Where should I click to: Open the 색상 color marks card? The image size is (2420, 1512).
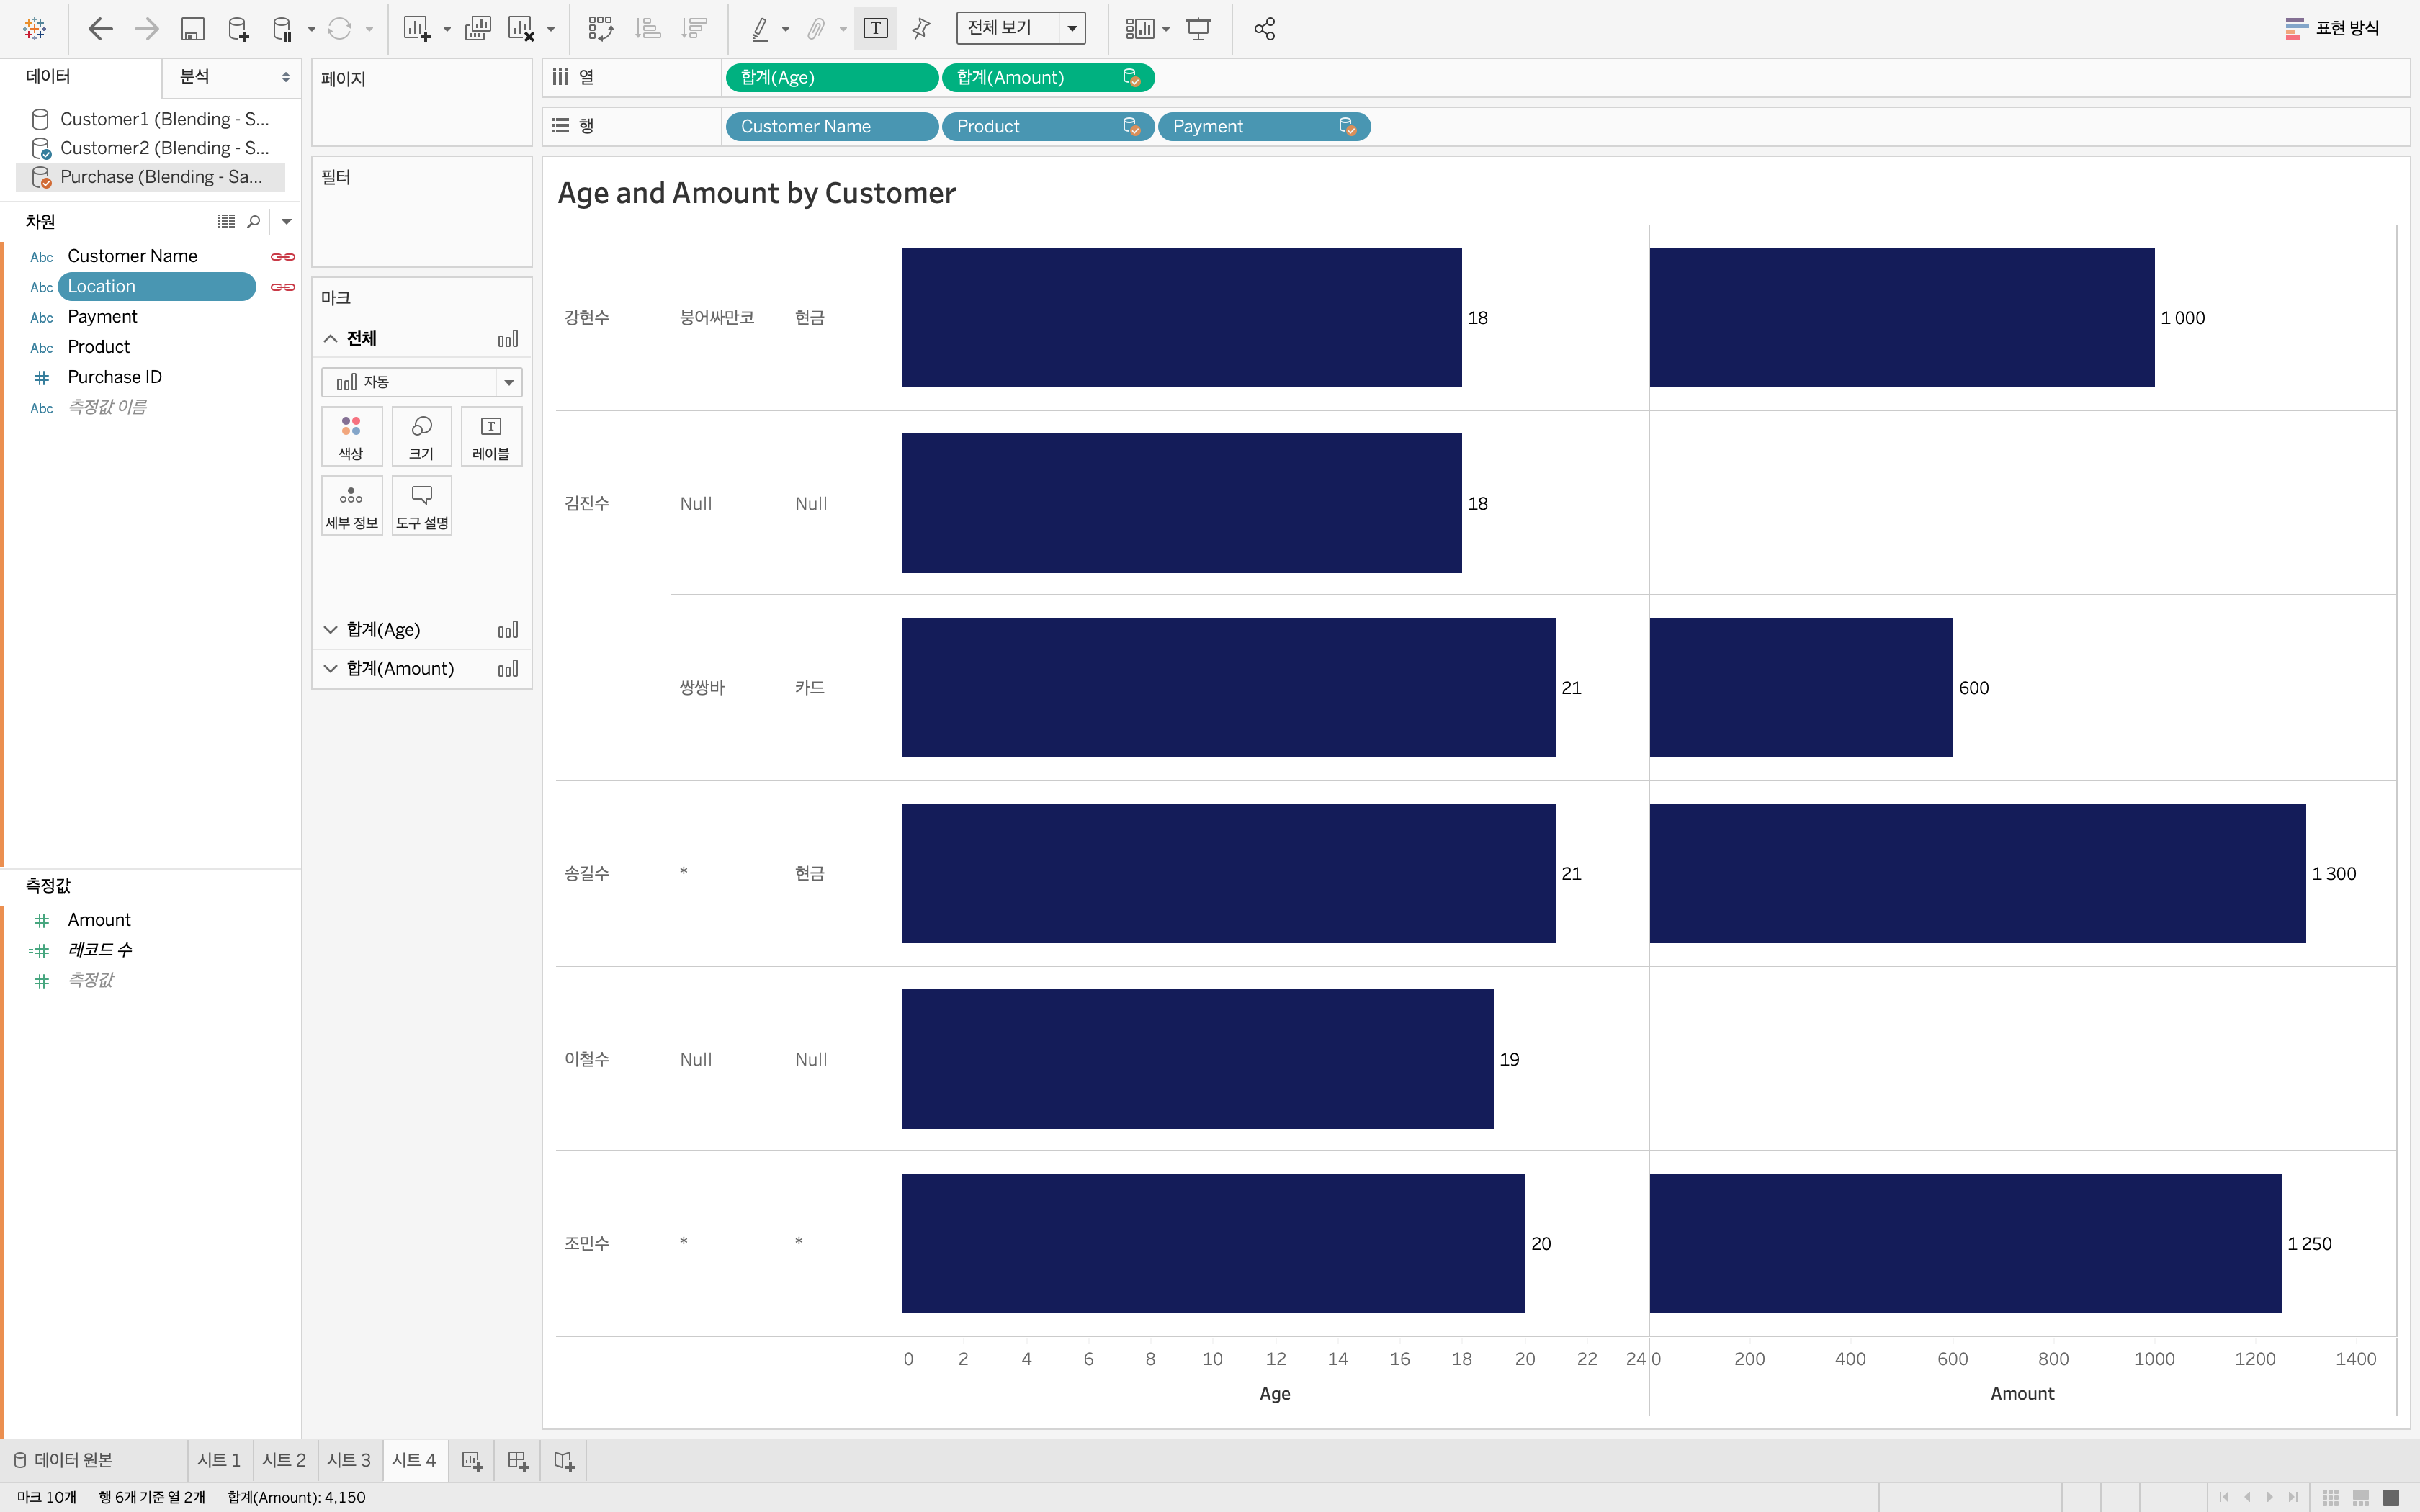click(x=351, y=436)
